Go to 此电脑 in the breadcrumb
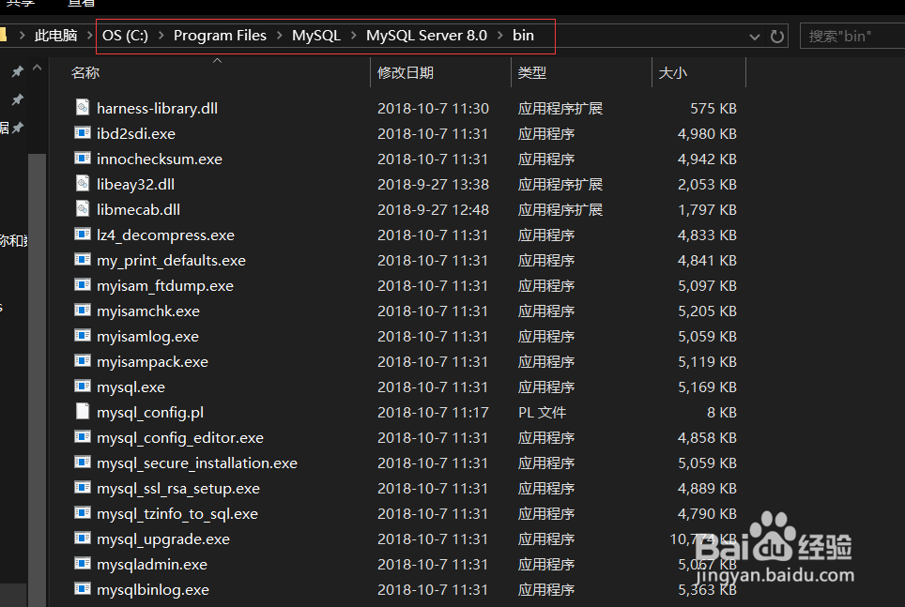 coord(56,36)
